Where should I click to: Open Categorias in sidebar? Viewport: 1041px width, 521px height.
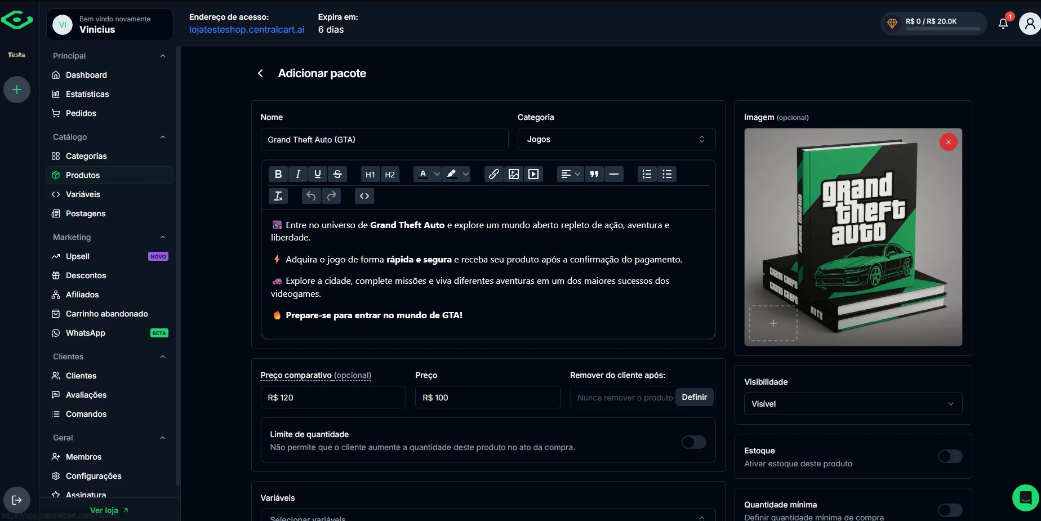(109, 156)
